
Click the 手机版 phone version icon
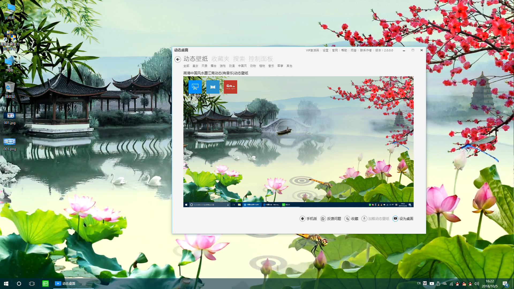302,219
